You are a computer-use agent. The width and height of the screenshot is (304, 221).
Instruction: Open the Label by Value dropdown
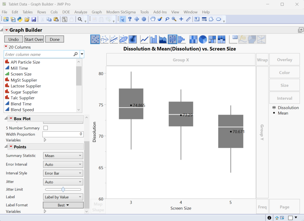coord(63,197)
